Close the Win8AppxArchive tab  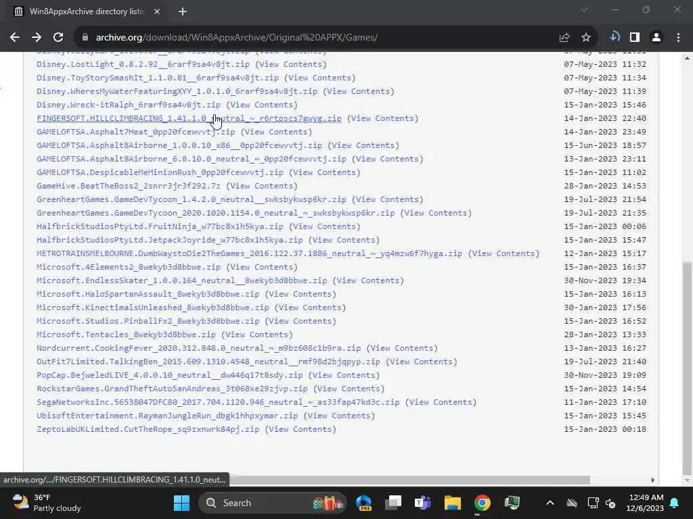pos(157,11)
